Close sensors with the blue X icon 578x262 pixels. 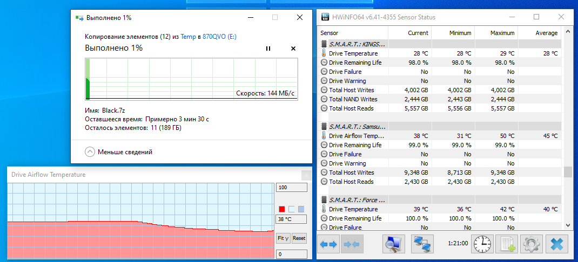click(x=556, y=244)
